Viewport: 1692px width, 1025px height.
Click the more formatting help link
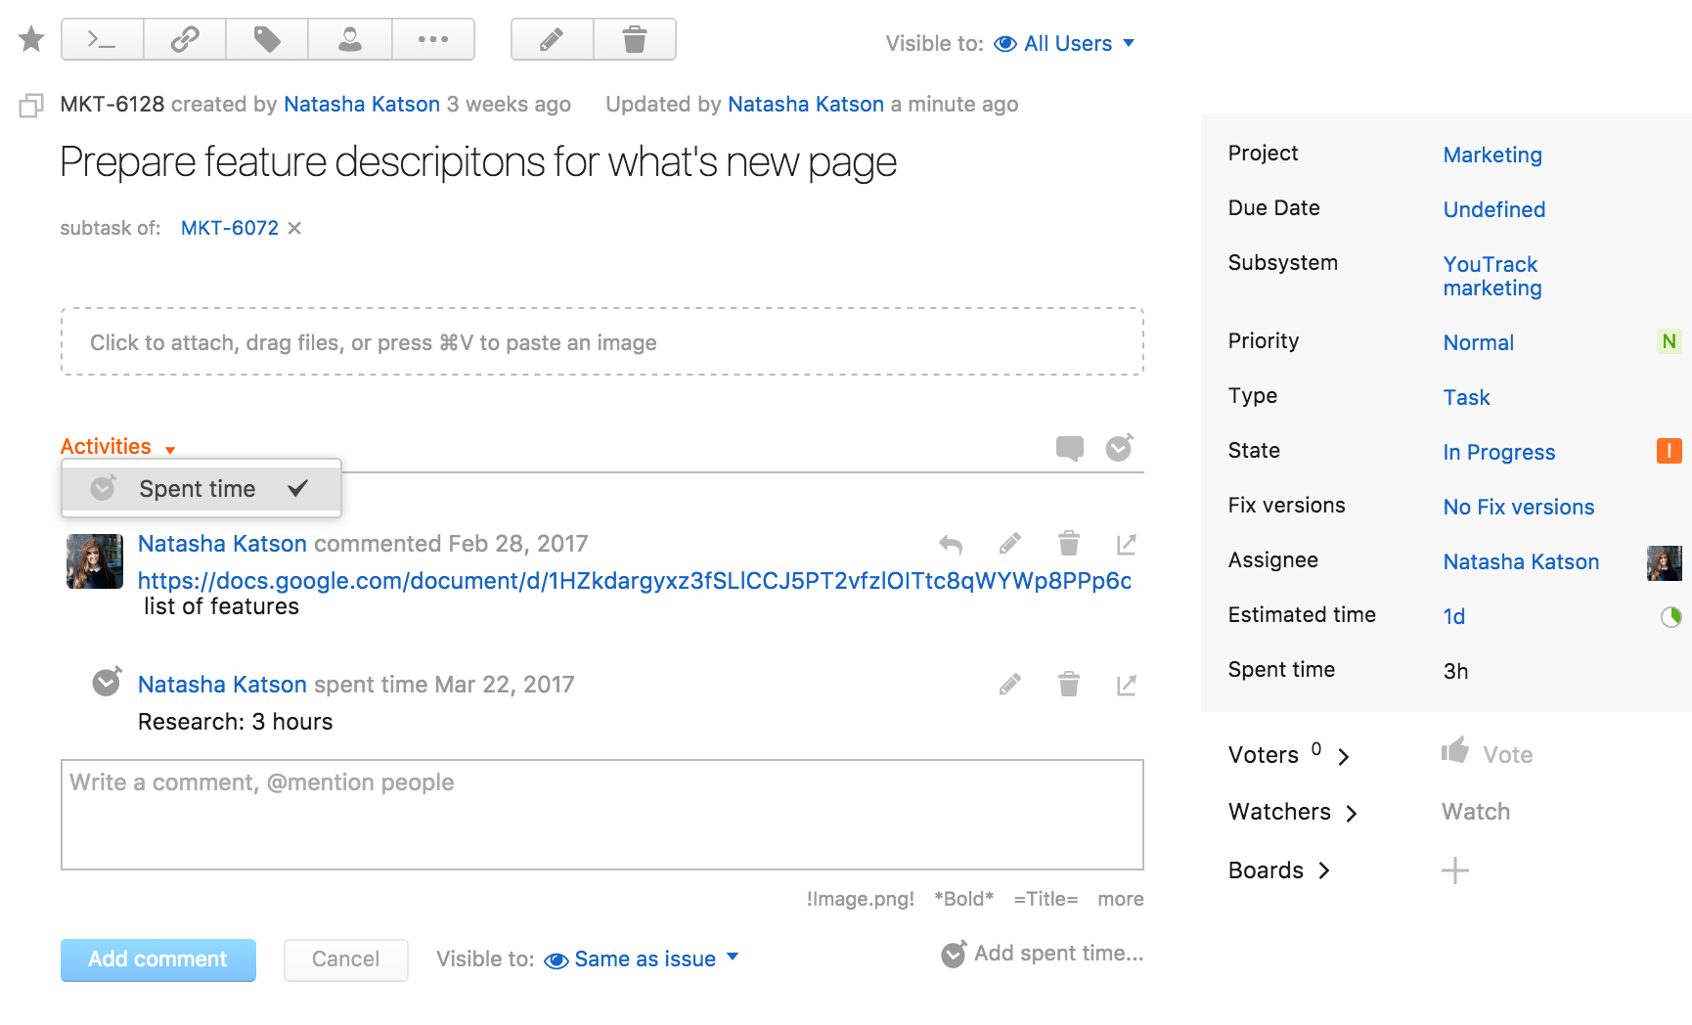coord(1120,899)
